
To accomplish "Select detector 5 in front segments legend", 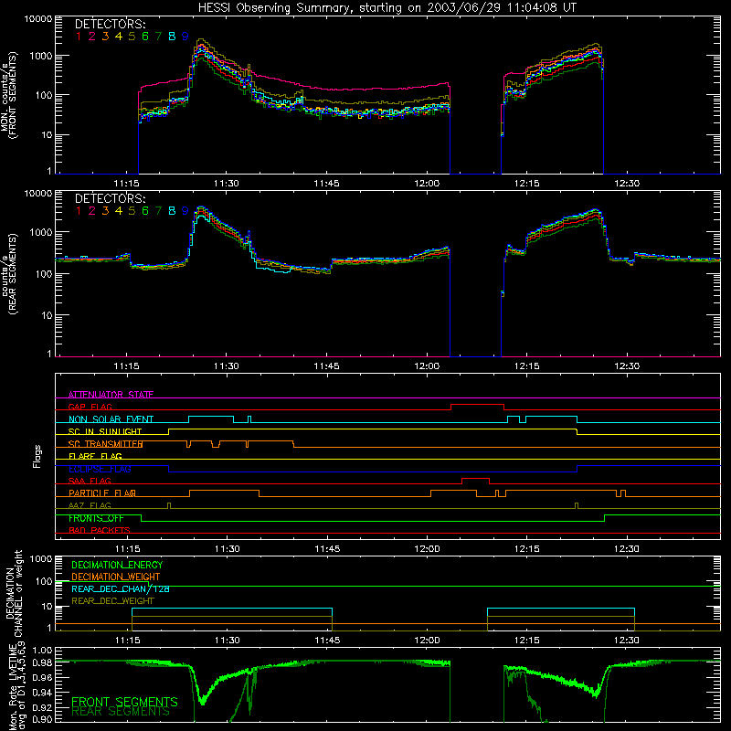I will (x=132, y=37).
